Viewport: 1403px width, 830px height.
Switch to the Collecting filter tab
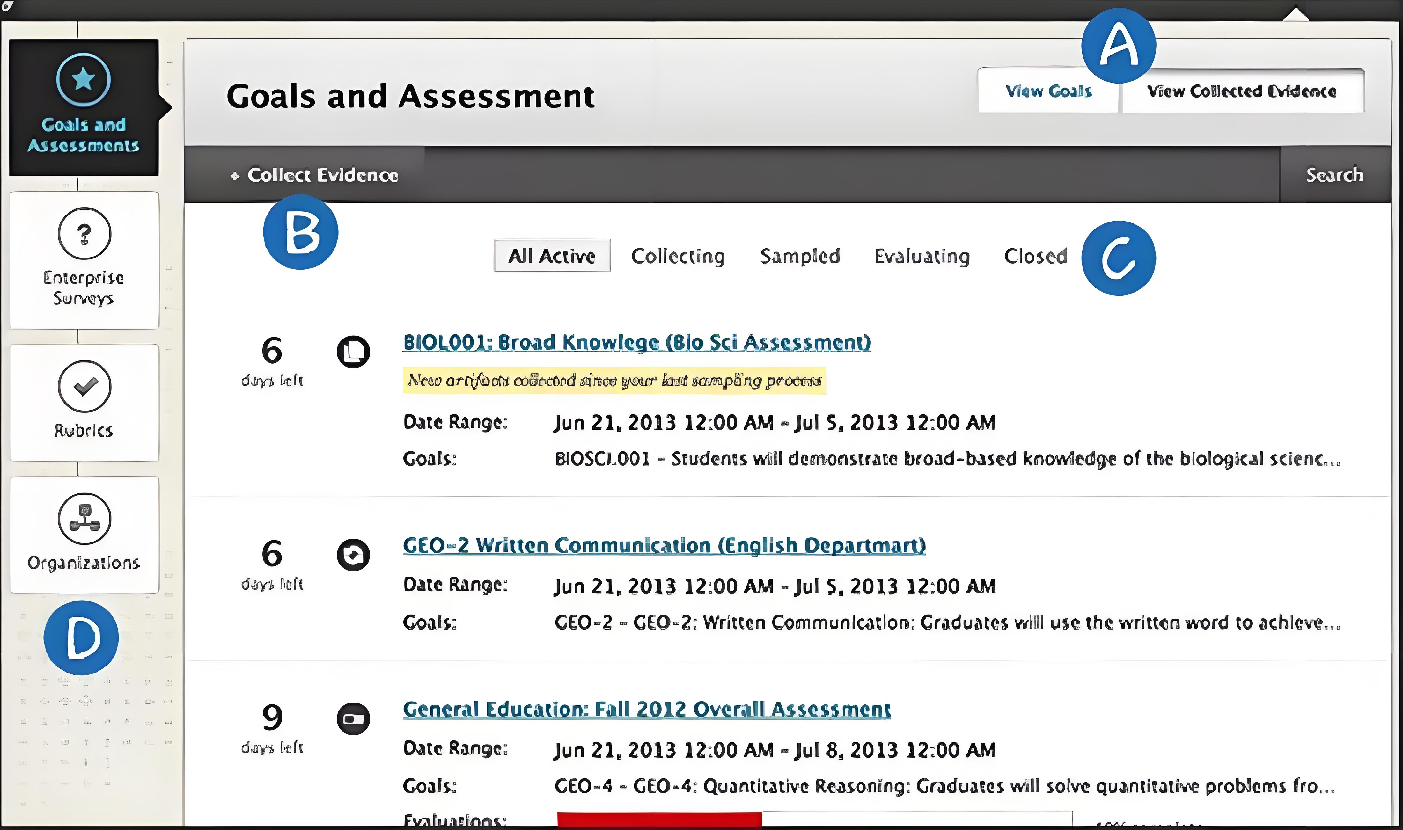point(678,256)
